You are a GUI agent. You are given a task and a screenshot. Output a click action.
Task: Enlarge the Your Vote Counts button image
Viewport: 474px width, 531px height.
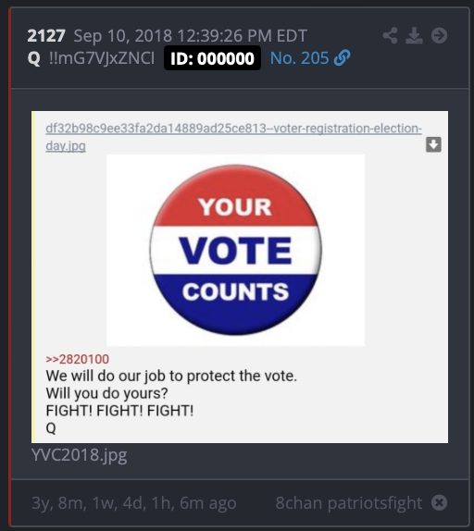pos(236,251)
